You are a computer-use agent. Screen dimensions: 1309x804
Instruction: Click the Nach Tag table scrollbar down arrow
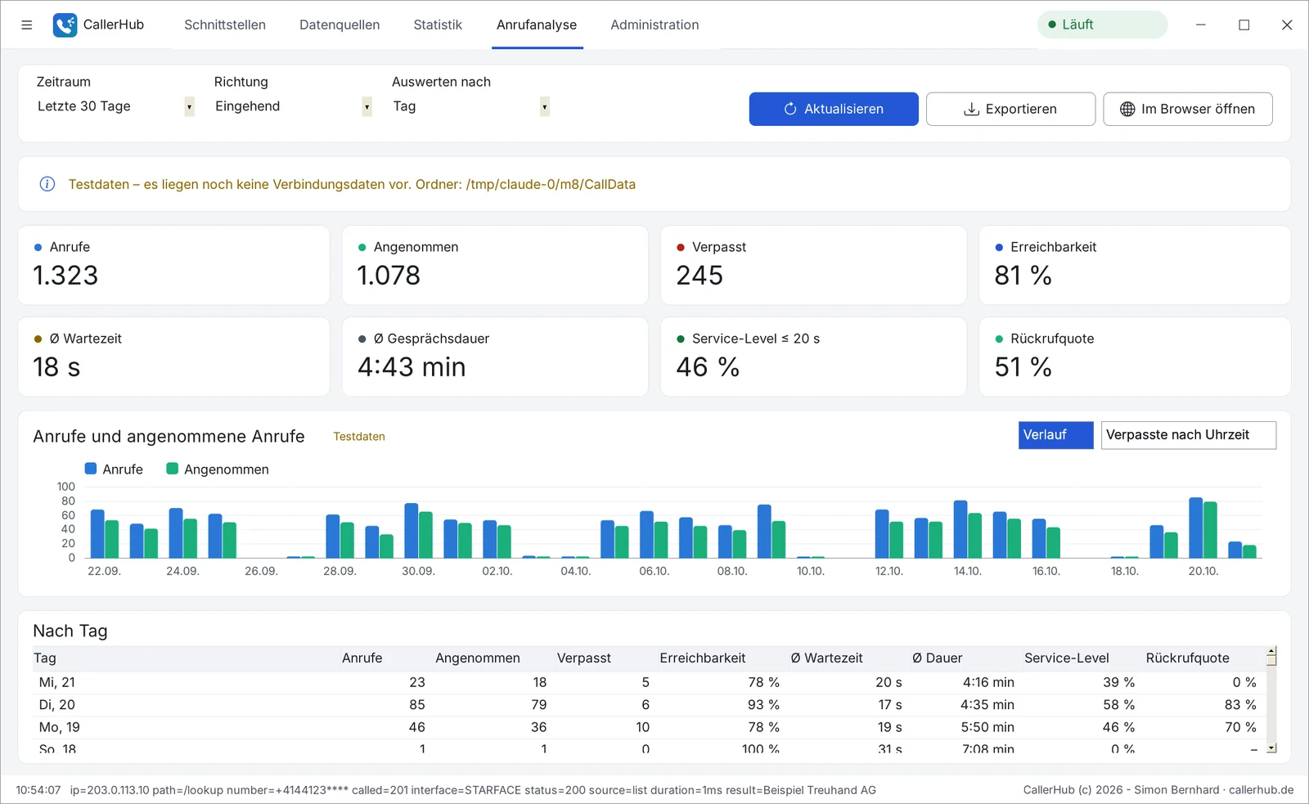pos(1271,748)
